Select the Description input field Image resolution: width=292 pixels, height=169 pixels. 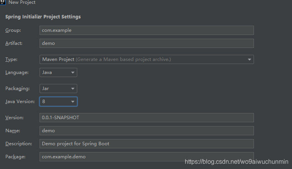point(146,144)
